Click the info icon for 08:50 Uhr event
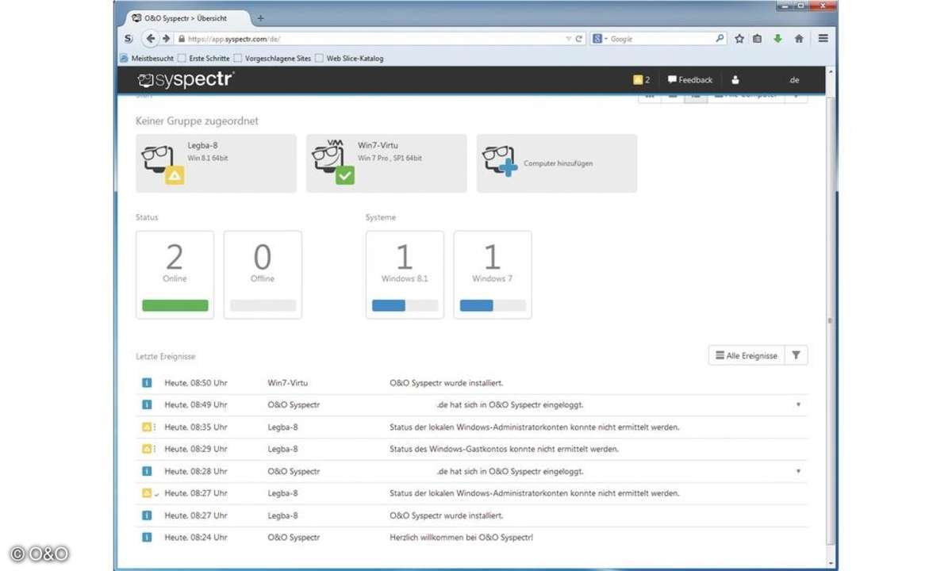952x571 pixels. pos(146,382)
